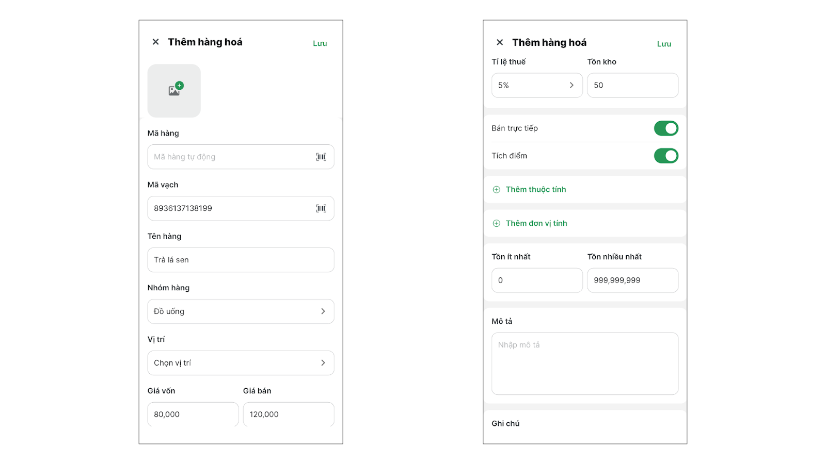This screenshot has height=464, width=826.
Task: Click the Tên hàng field with Trà lá sen
Action: click(x=241, y=260)
